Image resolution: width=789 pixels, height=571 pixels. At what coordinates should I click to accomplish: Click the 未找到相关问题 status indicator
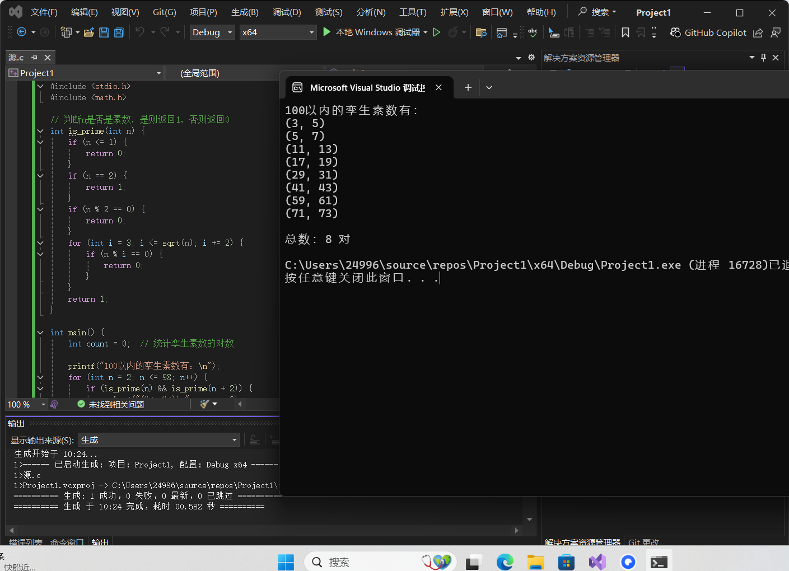[x=111, y=404]
